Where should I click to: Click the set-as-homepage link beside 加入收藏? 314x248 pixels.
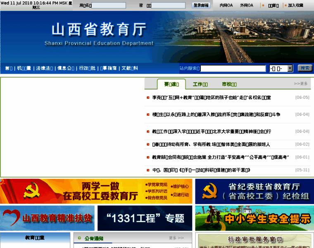[274, 6]
